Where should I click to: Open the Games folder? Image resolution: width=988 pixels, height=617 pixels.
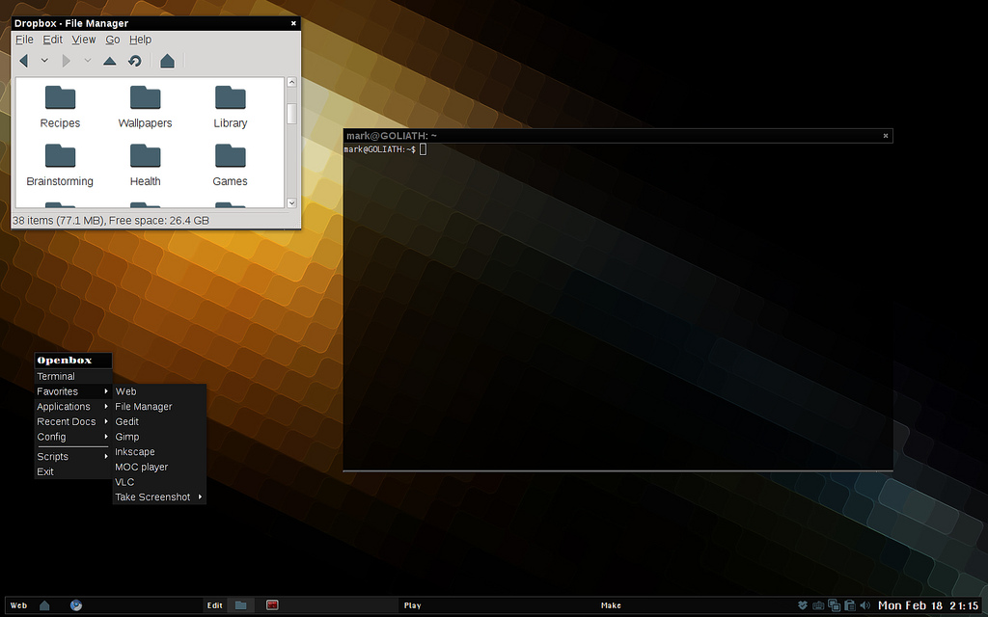230,166
